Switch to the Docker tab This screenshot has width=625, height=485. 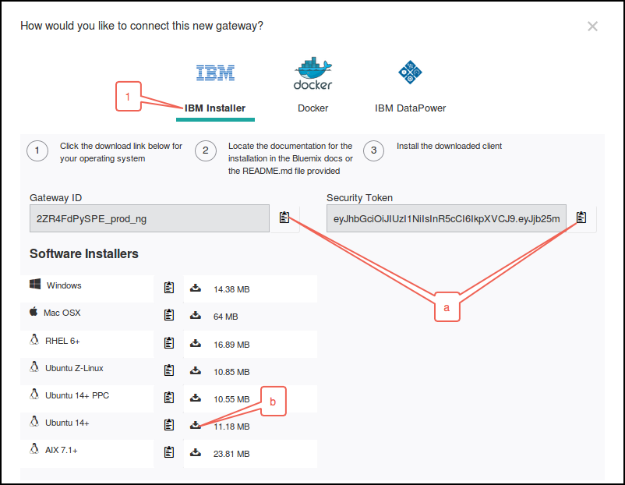[x=313, y=108]
